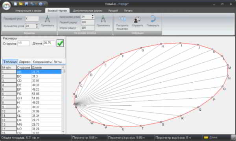Select the DE row with 44.33

coord(31,85)
